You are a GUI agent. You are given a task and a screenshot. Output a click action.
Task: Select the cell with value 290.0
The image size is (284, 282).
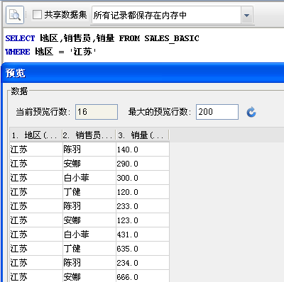(x=143, y=164)
